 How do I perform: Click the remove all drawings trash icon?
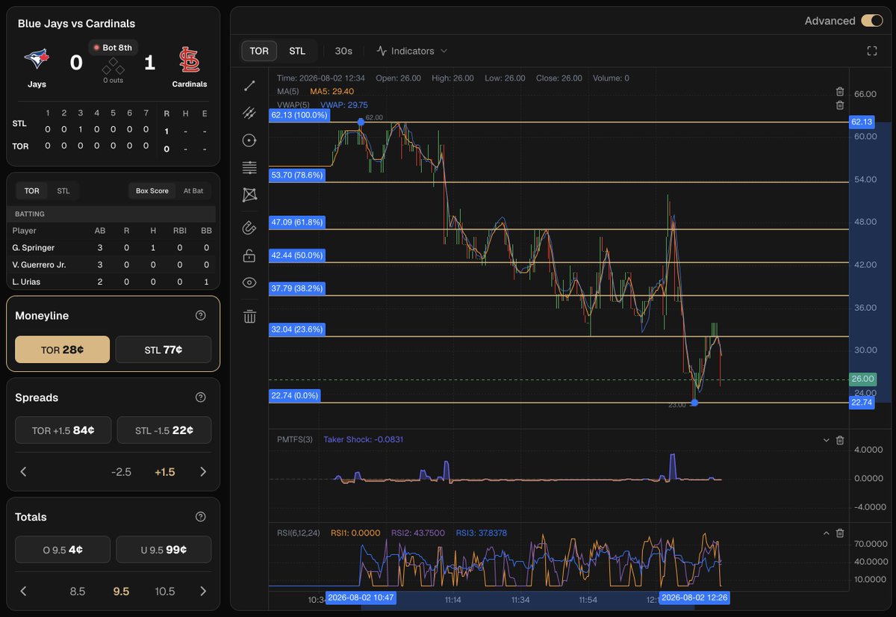(249, 317)
